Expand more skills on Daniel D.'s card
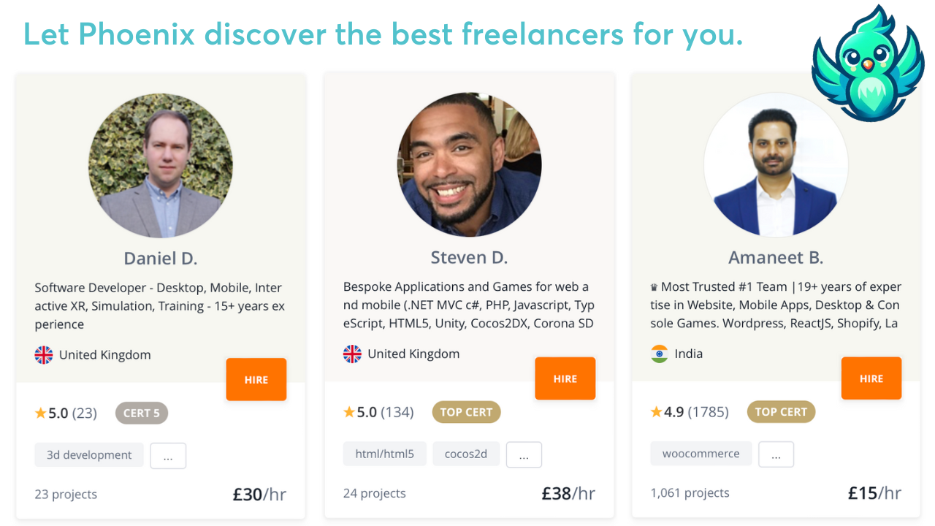This screenshot has height=526, width=935. tap(168, 456)
